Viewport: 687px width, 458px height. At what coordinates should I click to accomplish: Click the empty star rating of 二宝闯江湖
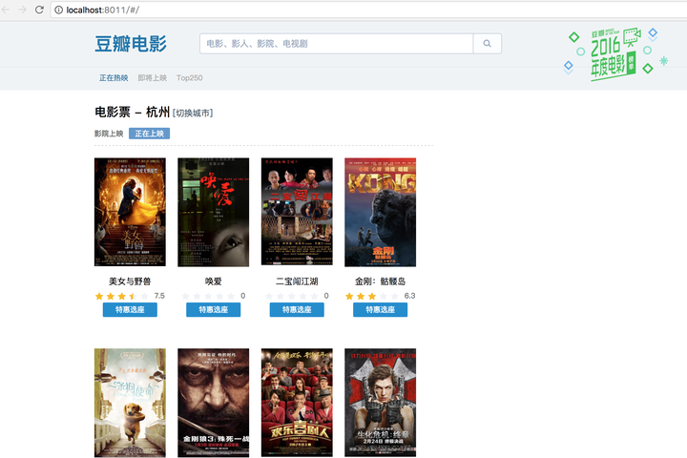(x=291, y=297)
